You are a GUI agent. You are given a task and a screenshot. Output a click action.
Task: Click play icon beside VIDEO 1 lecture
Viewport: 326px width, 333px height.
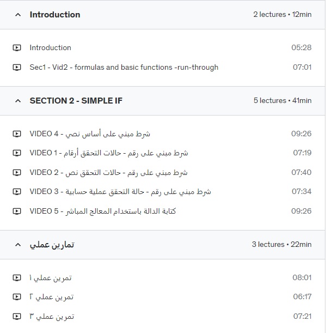pos(17,153)
